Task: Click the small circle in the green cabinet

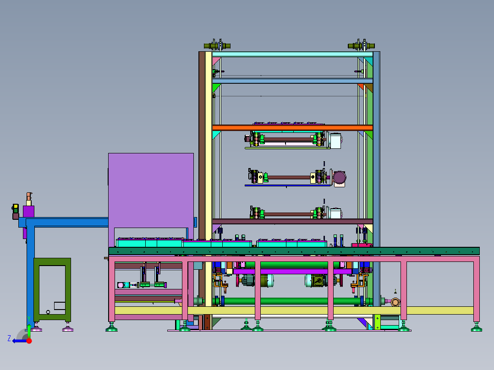Action: pyautogui.click(x=48, y=312)
